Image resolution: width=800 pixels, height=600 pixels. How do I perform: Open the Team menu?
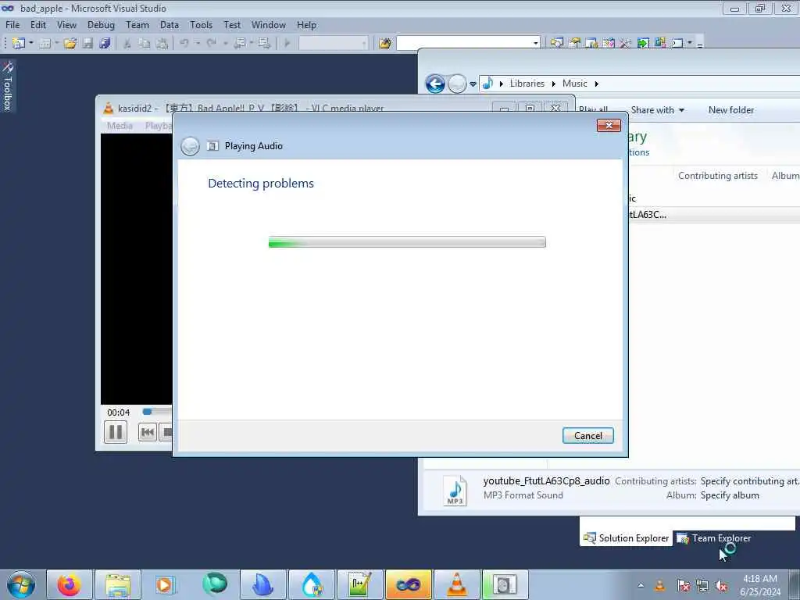(x=137, y=25)
